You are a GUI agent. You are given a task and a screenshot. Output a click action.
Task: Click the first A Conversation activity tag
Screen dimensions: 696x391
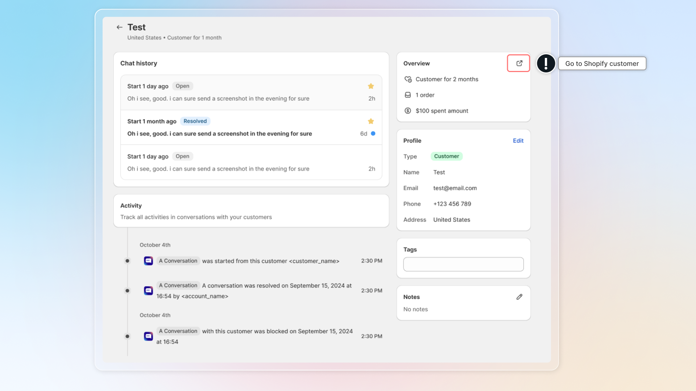(x=178, y=261)
